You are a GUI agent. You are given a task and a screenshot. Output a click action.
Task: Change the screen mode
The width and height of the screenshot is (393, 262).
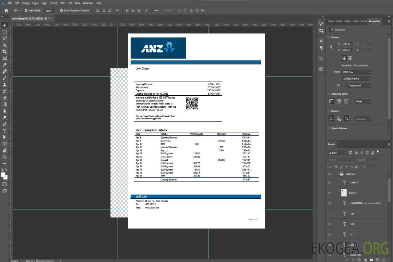4,191
